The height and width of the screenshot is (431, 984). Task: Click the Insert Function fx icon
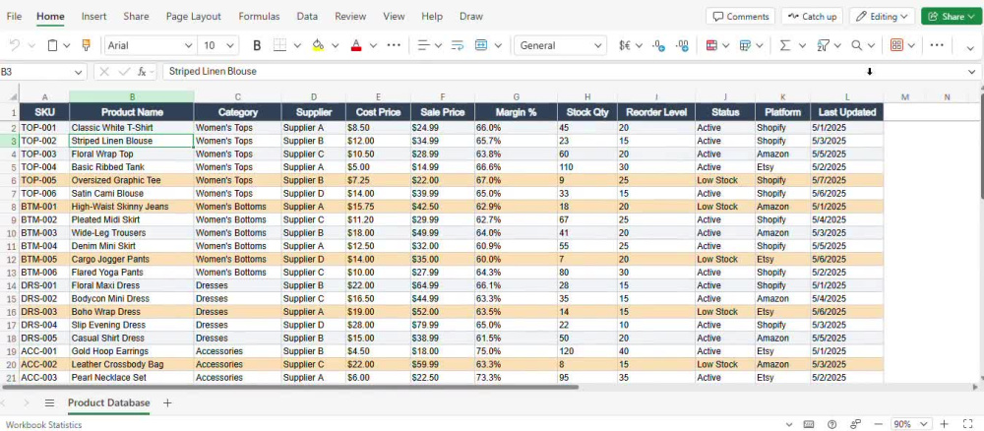(x=143, y=72)
